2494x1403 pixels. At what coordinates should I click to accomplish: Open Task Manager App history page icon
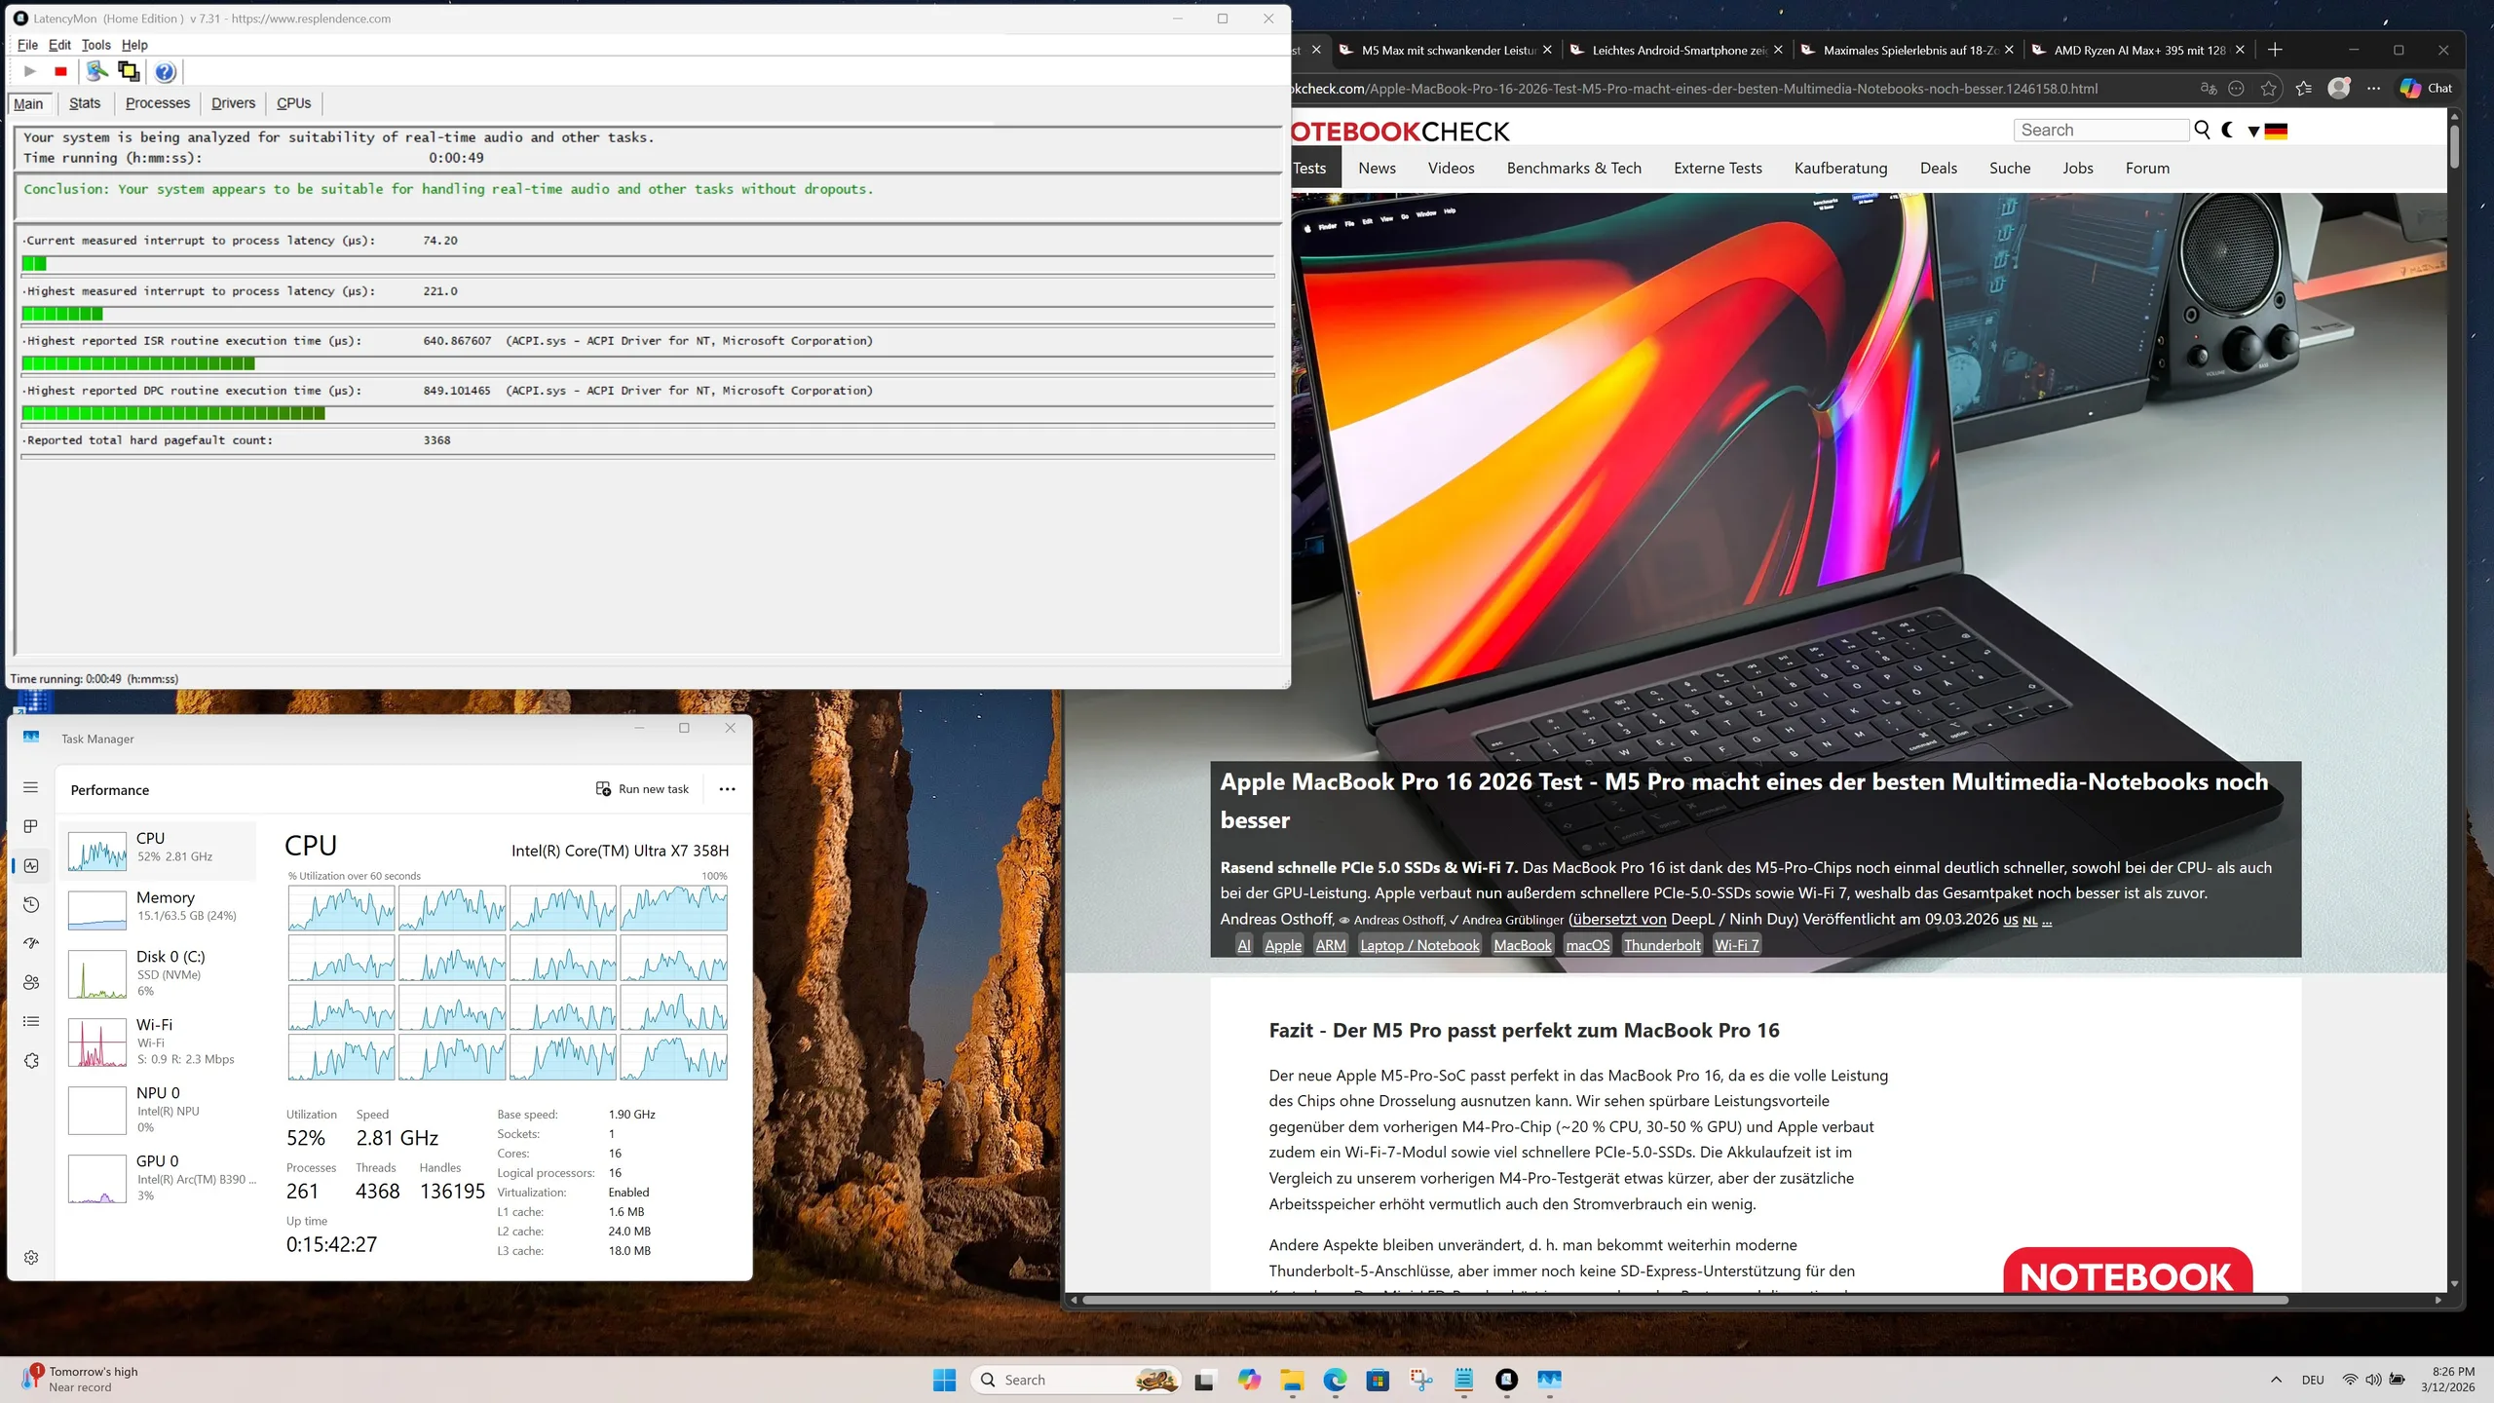coord(31,904)
